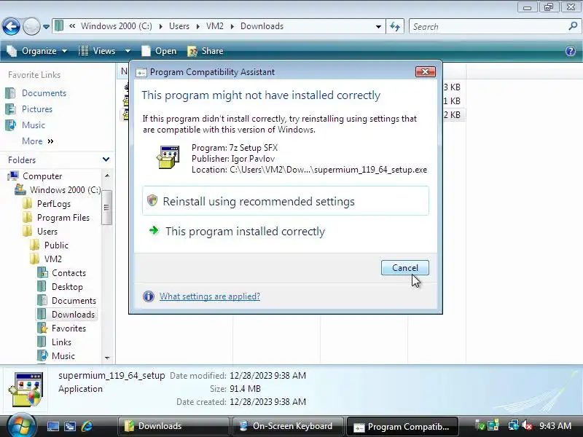This screenshot has height=437, width=583.
Task: Select the Favorites folder in tree
Action: [x=69, y=328]
